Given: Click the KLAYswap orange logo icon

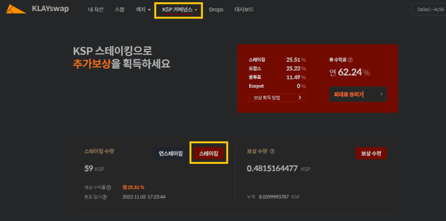Looking at the screenshot, I should pos(16,9).
